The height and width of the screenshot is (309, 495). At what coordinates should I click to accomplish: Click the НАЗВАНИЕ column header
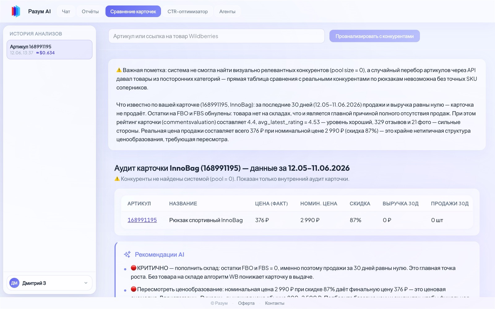(x=183, y=204)
